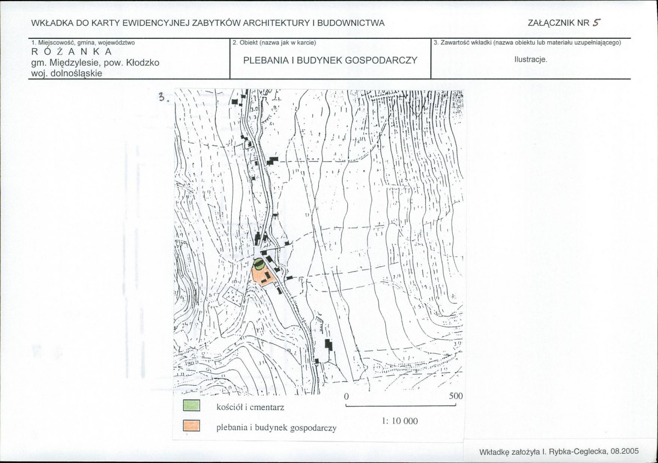Select the green church circle on the map
The height and width of the screenshot is (463, 658).
click(x=259, y=264)
